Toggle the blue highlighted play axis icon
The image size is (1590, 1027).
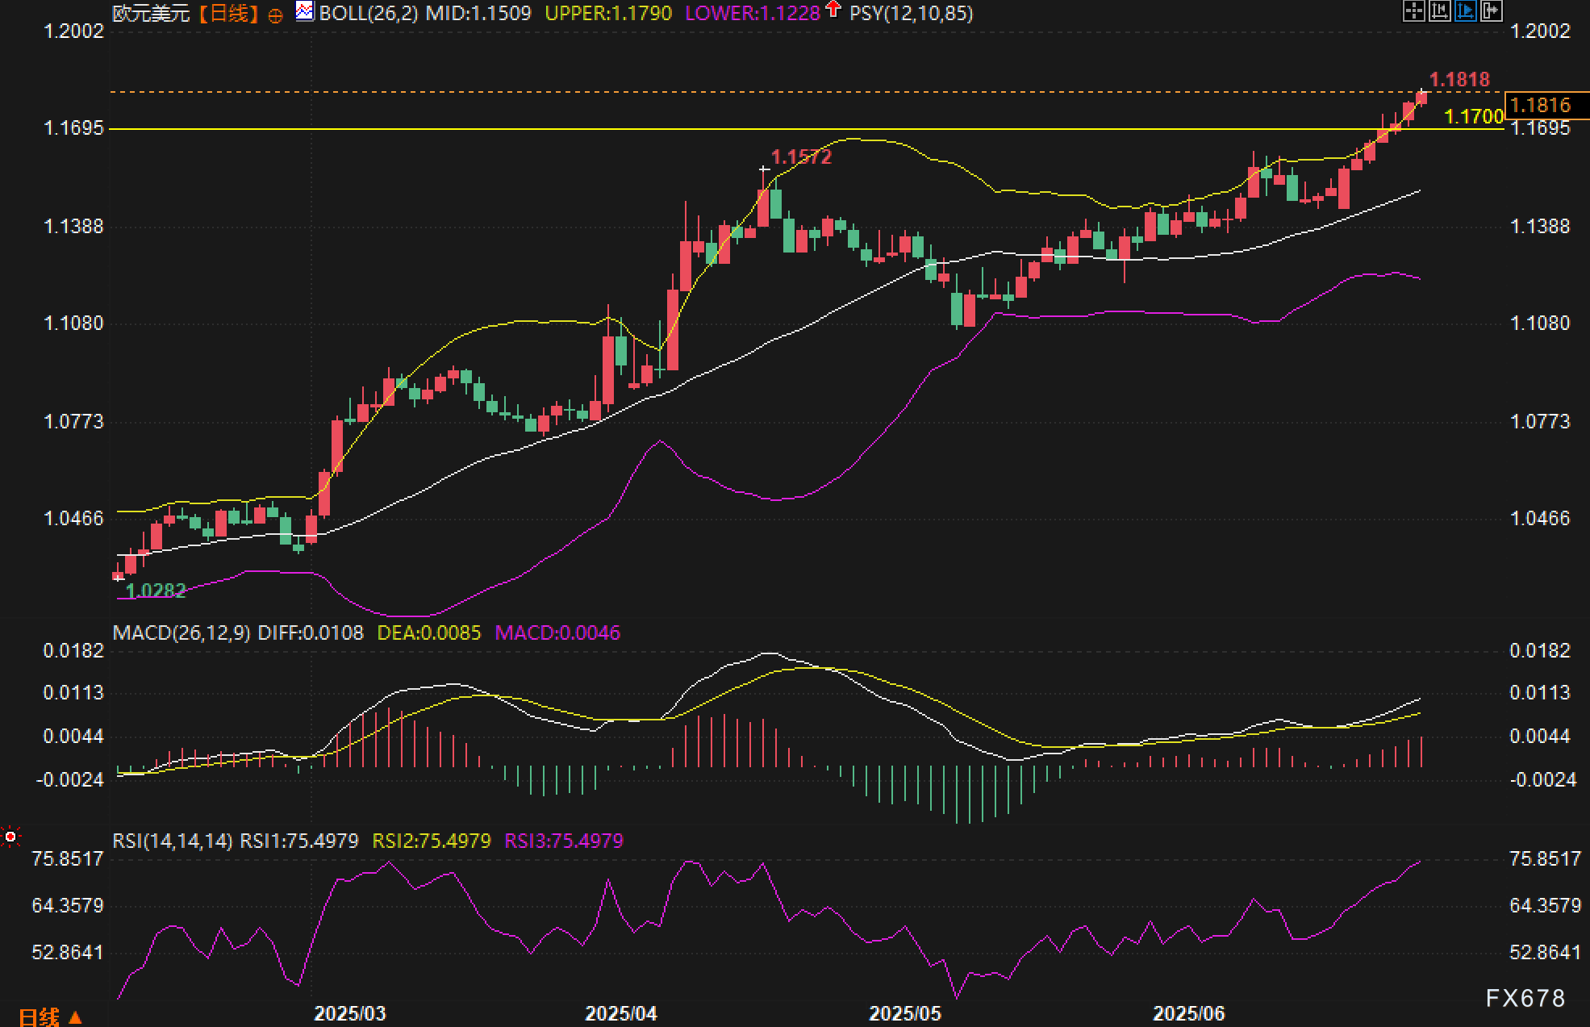[x=1465, y=11]
